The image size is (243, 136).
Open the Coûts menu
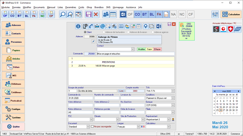(x=81, y=7)
